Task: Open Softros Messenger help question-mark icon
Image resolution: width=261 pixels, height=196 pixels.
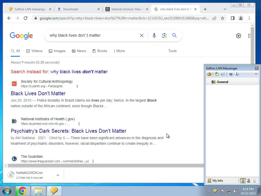Action: click(231, 74)
